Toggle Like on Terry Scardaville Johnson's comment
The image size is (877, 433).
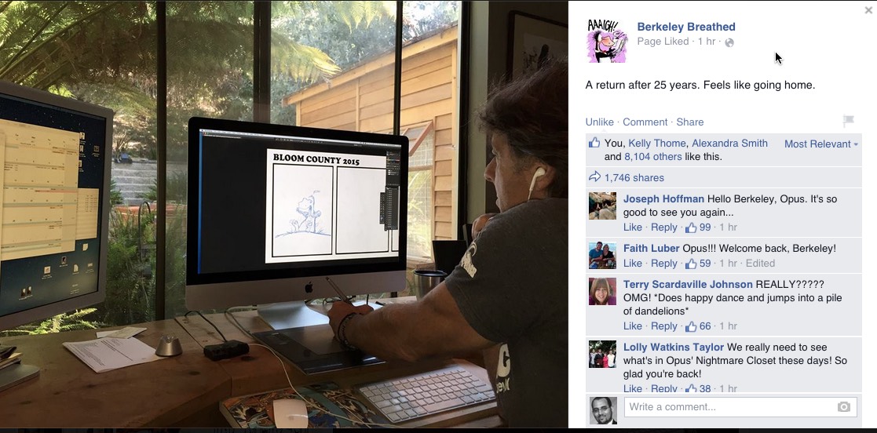point(633,326)
